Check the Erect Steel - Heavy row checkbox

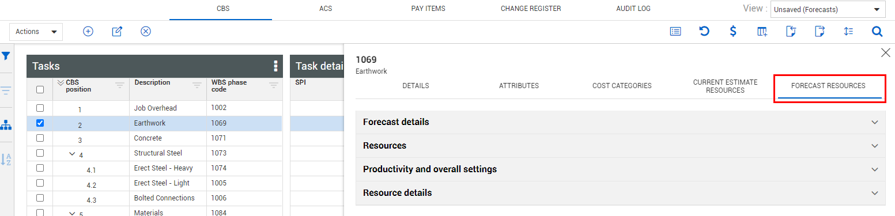coord(40,168)
